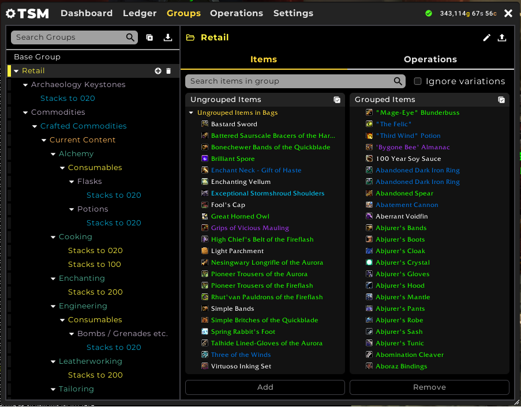Enable the Ignore variations checkbox

[x=418, y=81]
